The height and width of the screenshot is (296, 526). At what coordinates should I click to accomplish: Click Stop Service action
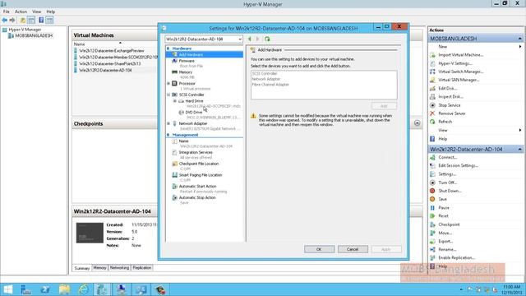(x=450, y=105)
